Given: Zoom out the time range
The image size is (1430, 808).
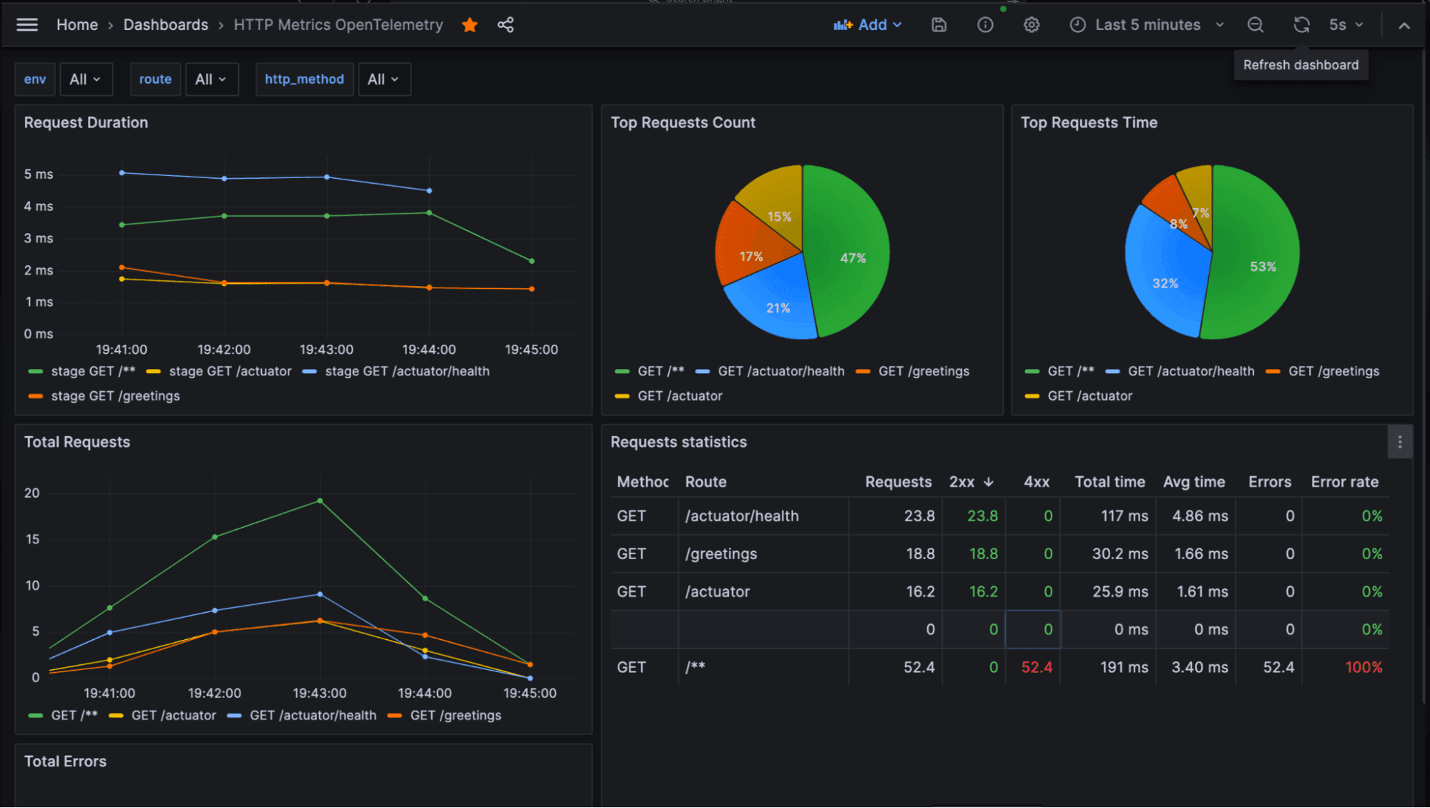Looking at the screenshot, I should tap(1255, 24).
